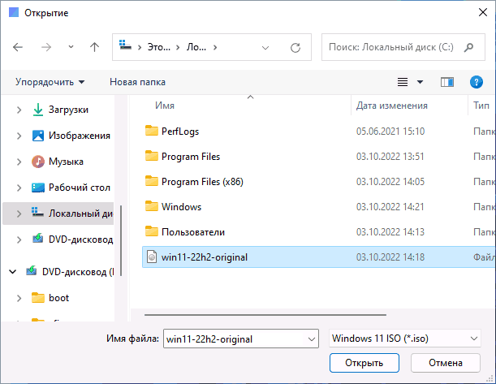The height and width of the screenshot is (384, 496).
Task: Select the 'Windows' folder icon
Action: (x=152, y=206)
